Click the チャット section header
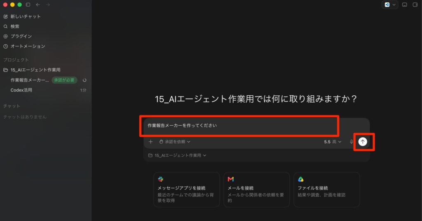This screenshot has height=221, width=422. click(12, 106)
